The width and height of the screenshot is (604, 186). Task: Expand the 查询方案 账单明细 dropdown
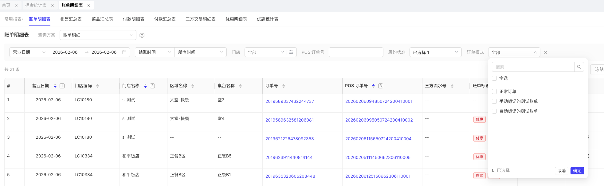click(x=98, y=35)
